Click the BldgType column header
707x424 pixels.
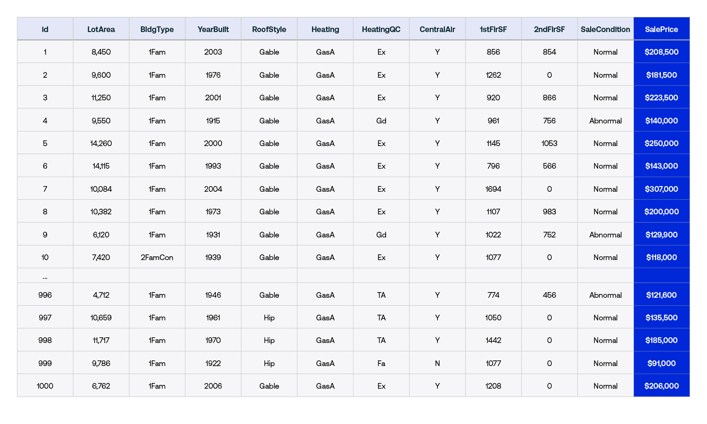coord(157,29)
